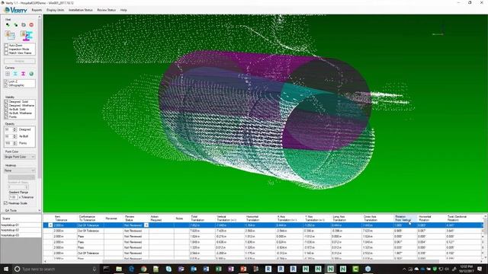Open Word from the taskbar
This screenshot has height=274, width=488.
(x=206, y=269)
